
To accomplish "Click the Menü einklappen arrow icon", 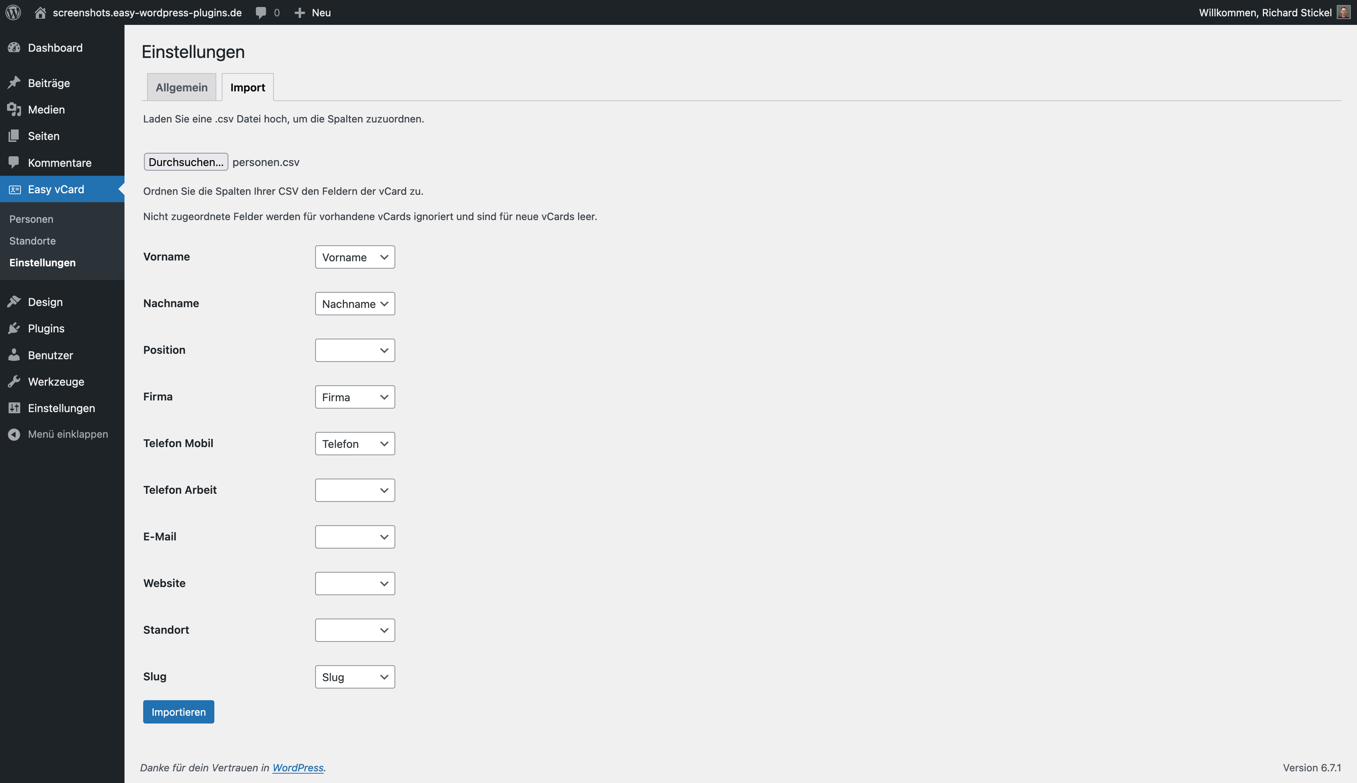I will (14, 435).
